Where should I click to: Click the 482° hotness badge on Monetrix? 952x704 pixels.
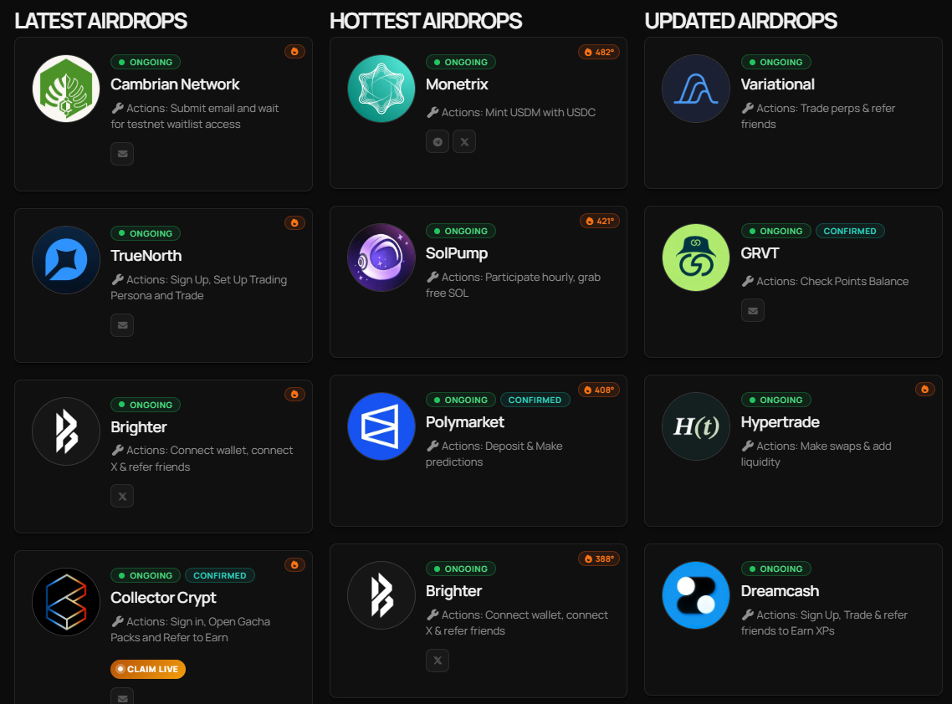(x=599, y=52)
